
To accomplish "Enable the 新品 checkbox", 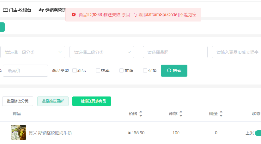I will pos(75,71).
